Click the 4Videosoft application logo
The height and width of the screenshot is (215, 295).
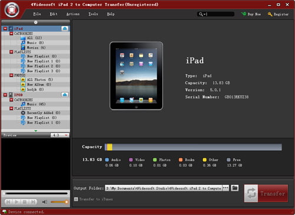[12, 10]
